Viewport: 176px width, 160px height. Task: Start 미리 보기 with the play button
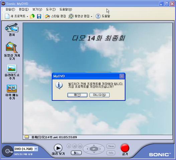pyautogui.click(x=58, y=148)
